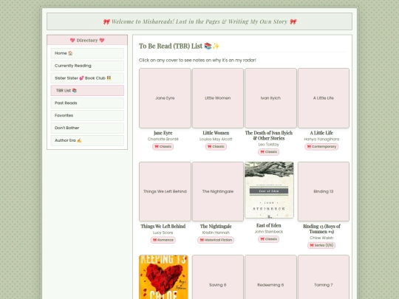Click the Romance tag under Things We Left Behind
Image resolution: width=399 pixels, height=299 pixels.
pos(163,240)
